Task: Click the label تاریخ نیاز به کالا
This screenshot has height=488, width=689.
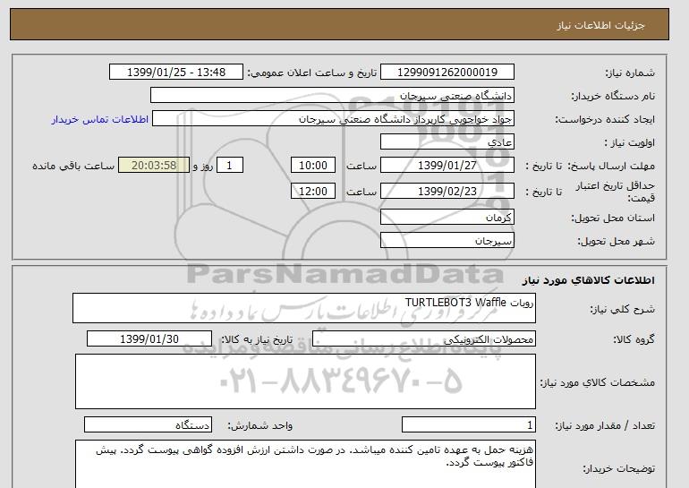Action: tap(257, 339)
